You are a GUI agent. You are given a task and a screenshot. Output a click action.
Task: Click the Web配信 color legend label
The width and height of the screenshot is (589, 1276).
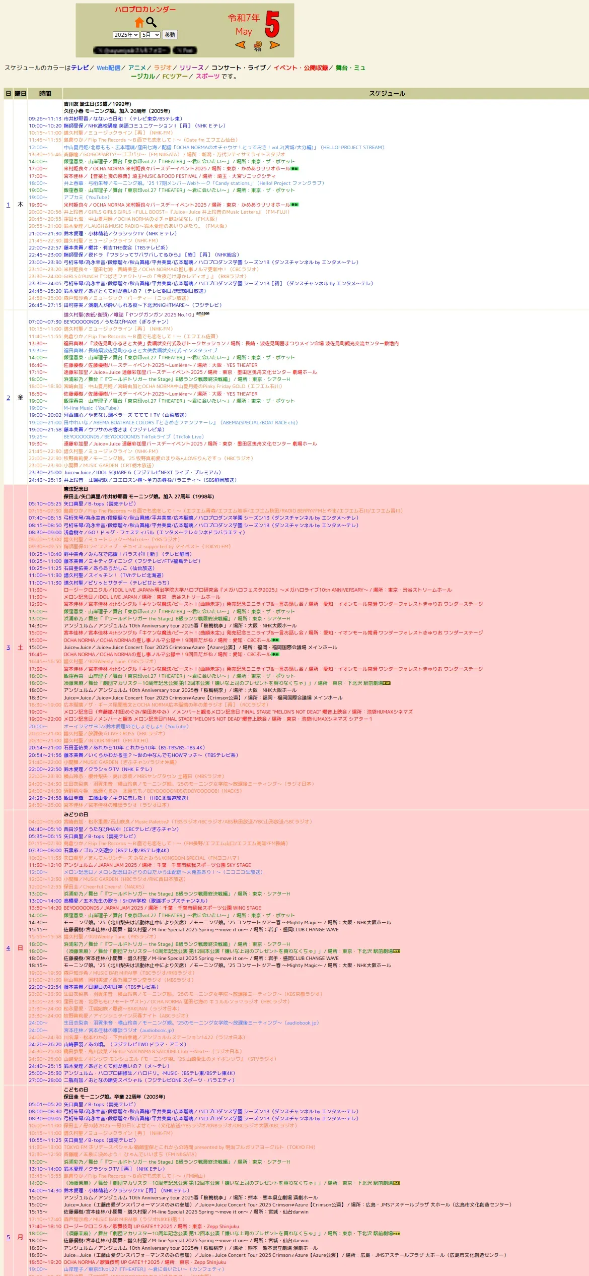pos(108,68)
